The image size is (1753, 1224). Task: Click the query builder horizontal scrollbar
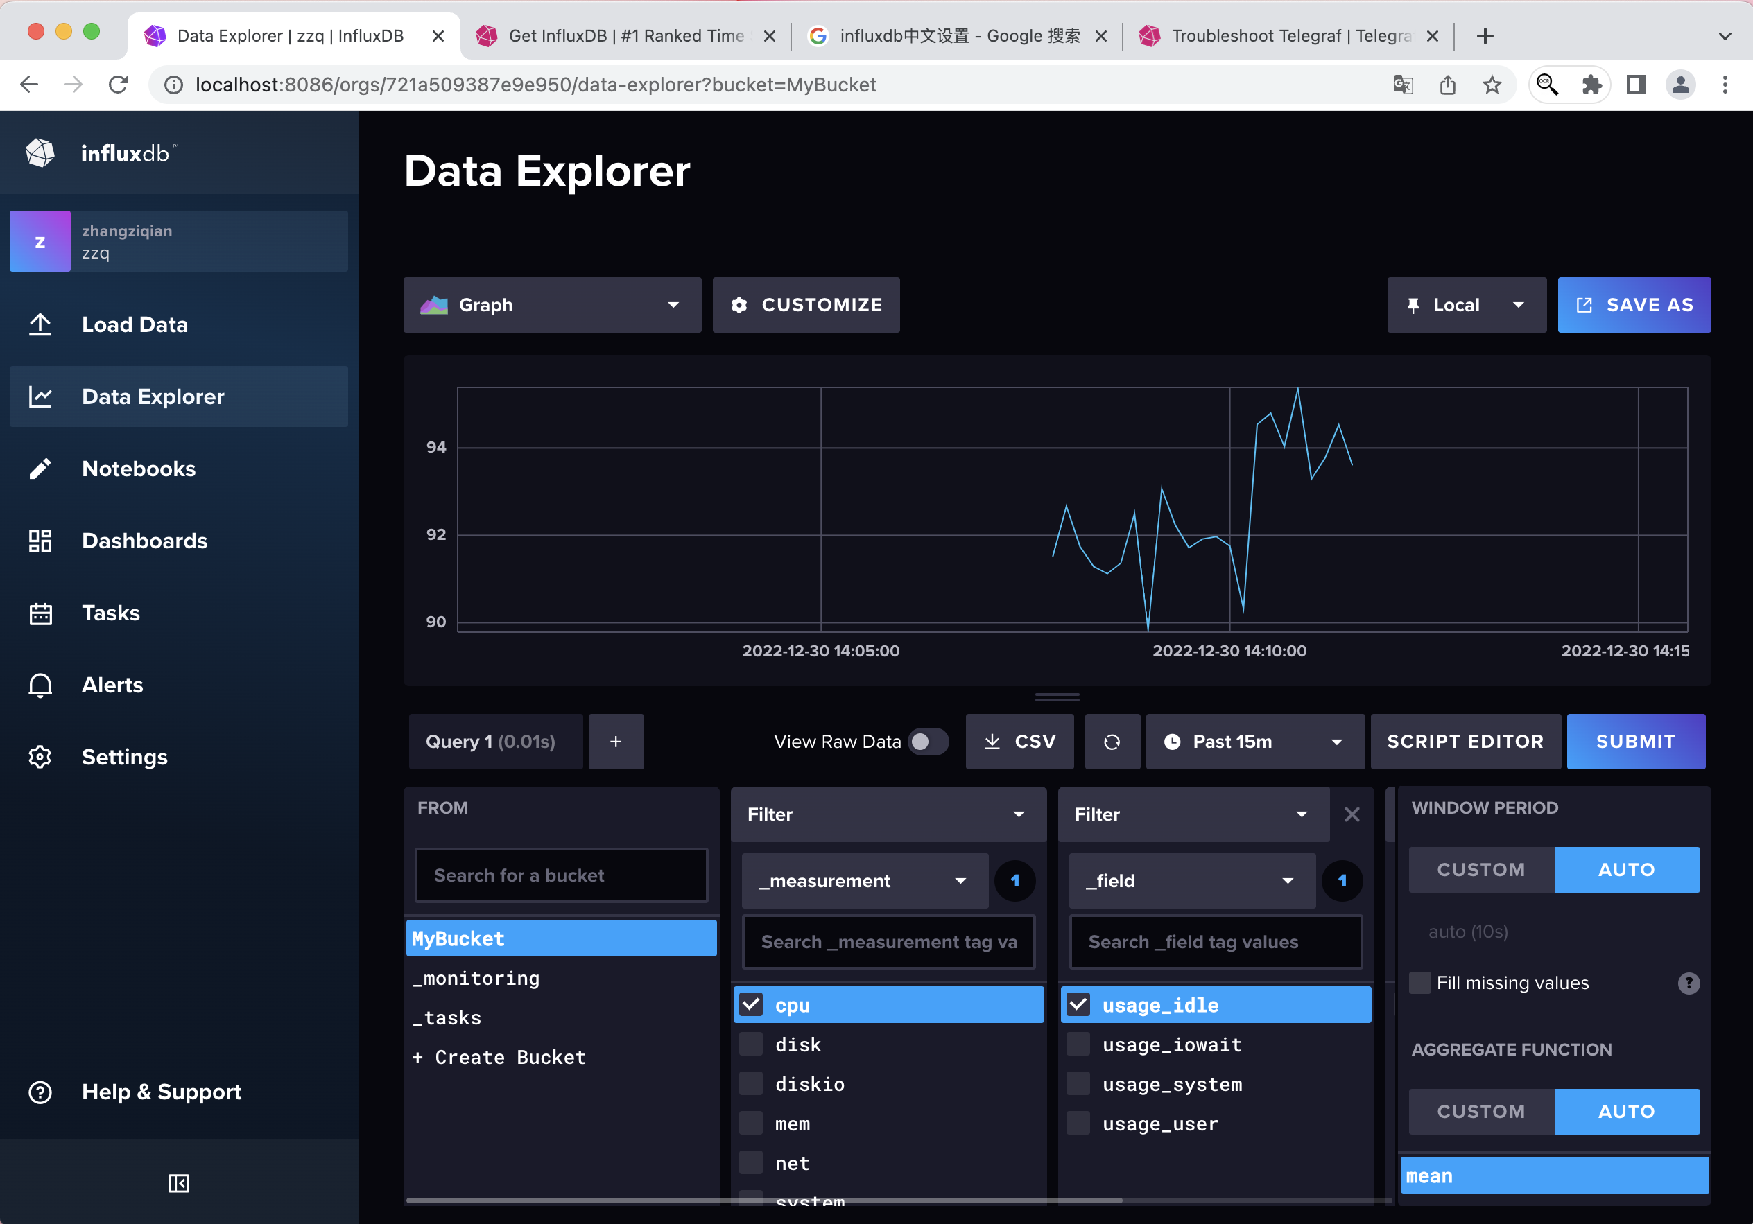pyautogui.click(x=763, y=1200)
